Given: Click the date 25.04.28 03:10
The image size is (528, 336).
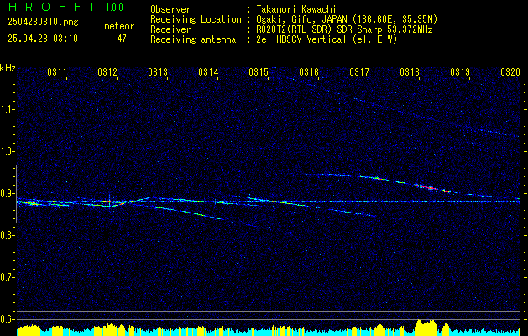Looking at the screenshot, I should click(x=43, y=39).
